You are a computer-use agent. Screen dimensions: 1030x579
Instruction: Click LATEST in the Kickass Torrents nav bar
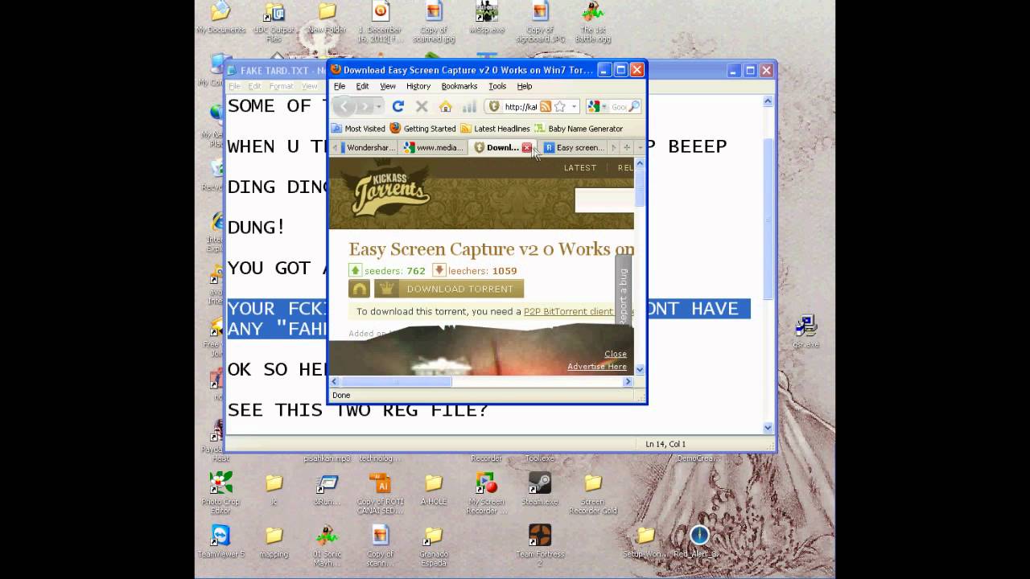(x=580, y=168)
